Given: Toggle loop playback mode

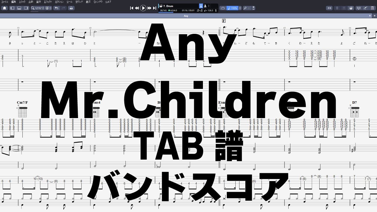Looking at the screenshot, I should point(223,8).
